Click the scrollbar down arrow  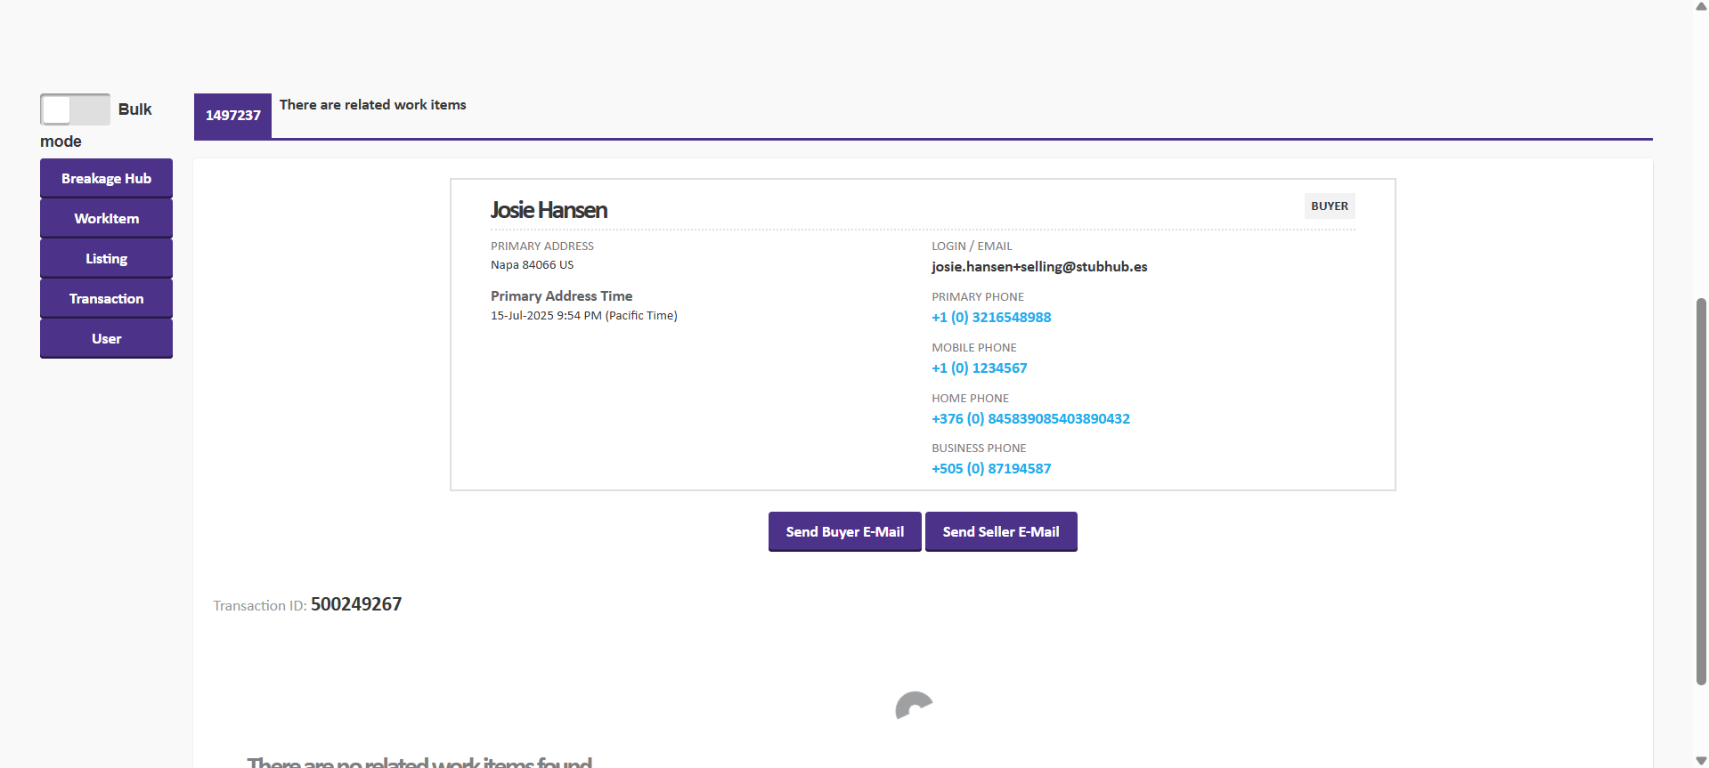click(x=1701, y=760)
